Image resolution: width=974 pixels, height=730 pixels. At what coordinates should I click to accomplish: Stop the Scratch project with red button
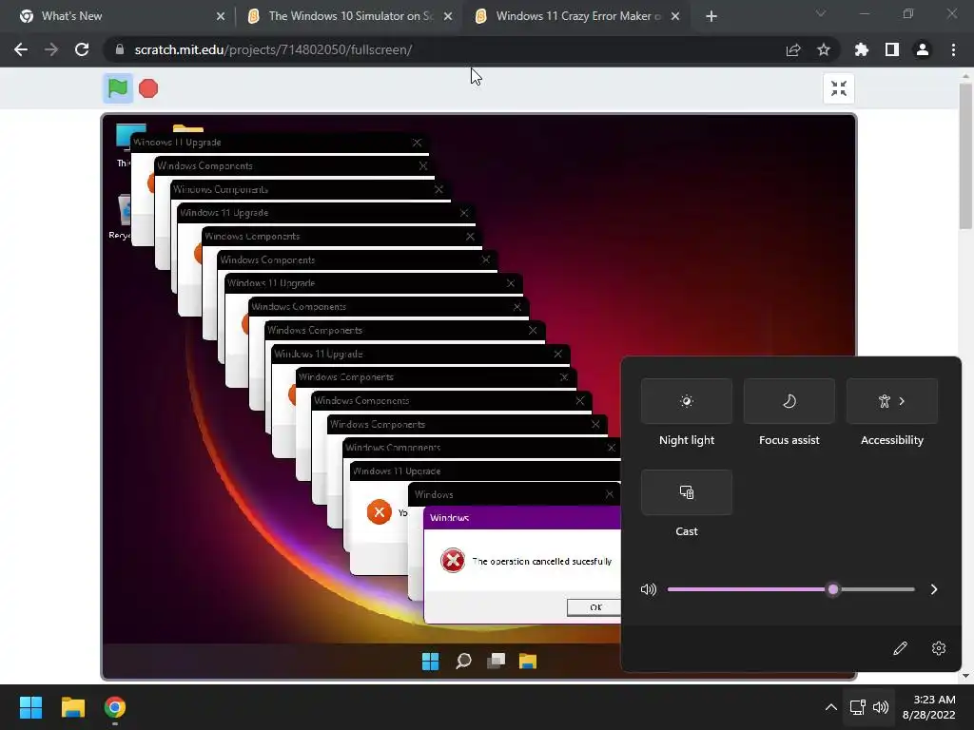tap(147, 88)
